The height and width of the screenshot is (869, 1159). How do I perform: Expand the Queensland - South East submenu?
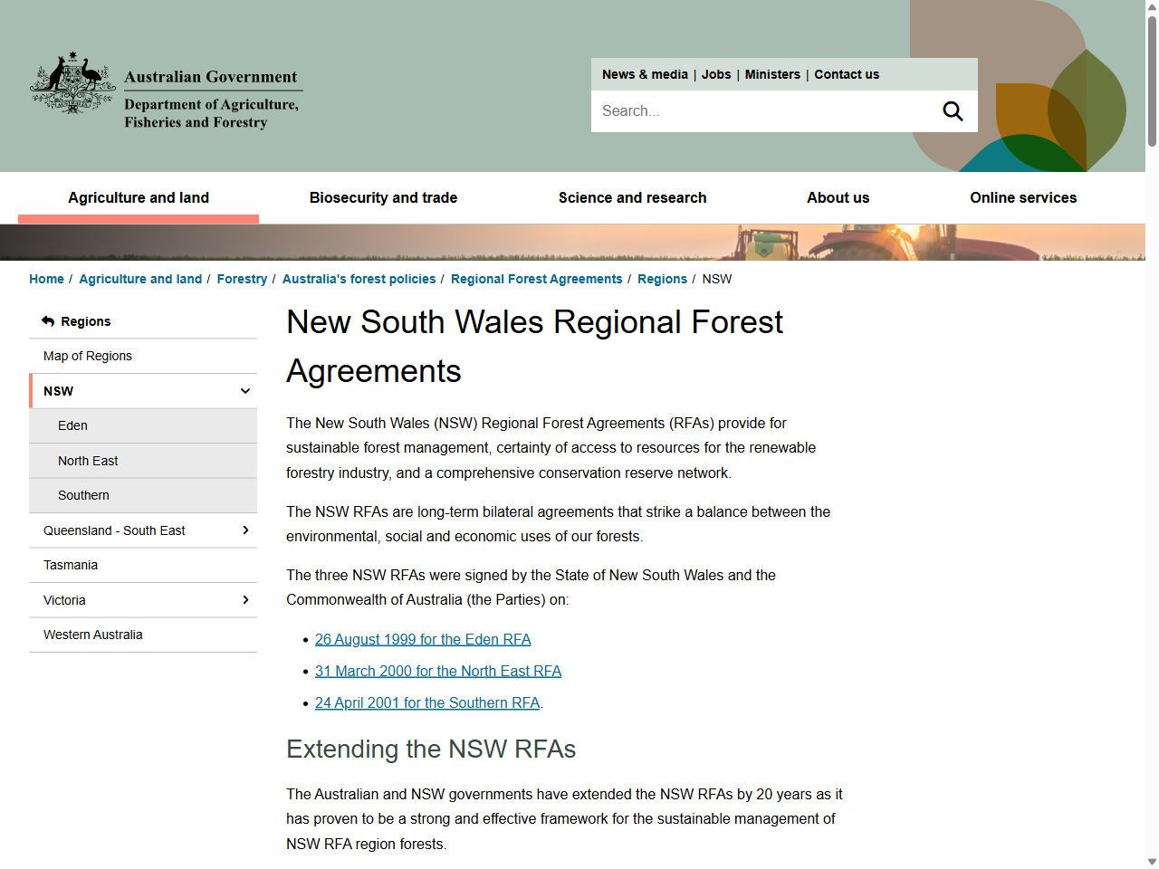[x=244, y=530]
